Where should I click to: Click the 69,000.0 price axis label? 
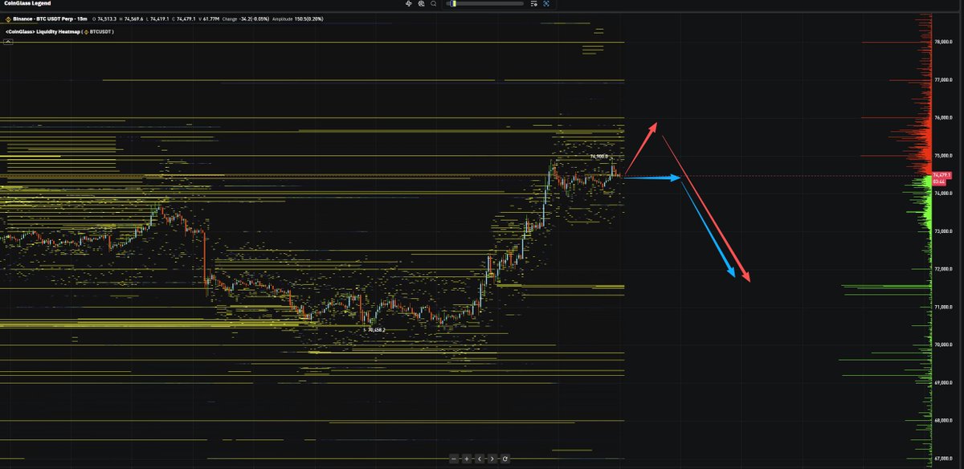click(x=942, y=382)
